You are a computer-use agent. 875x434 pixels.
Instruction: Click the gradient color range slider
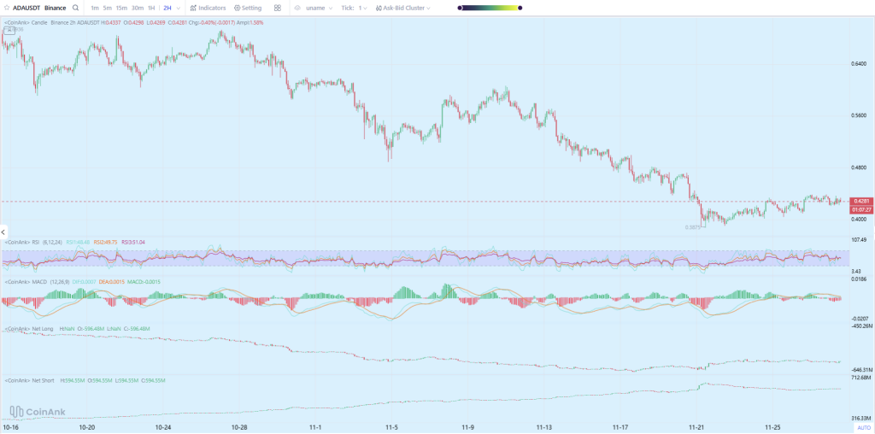(488, 8)
